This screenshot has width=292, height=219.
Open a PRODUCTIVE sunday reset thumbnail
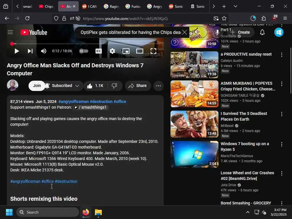[x=194, y=65]
